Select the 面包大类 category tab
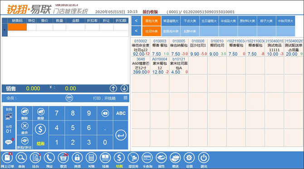 [x=152, y=21]
